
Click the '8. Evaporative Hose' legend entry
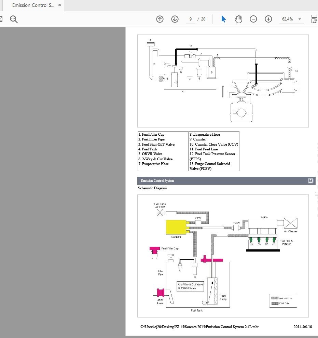(205, 134)
